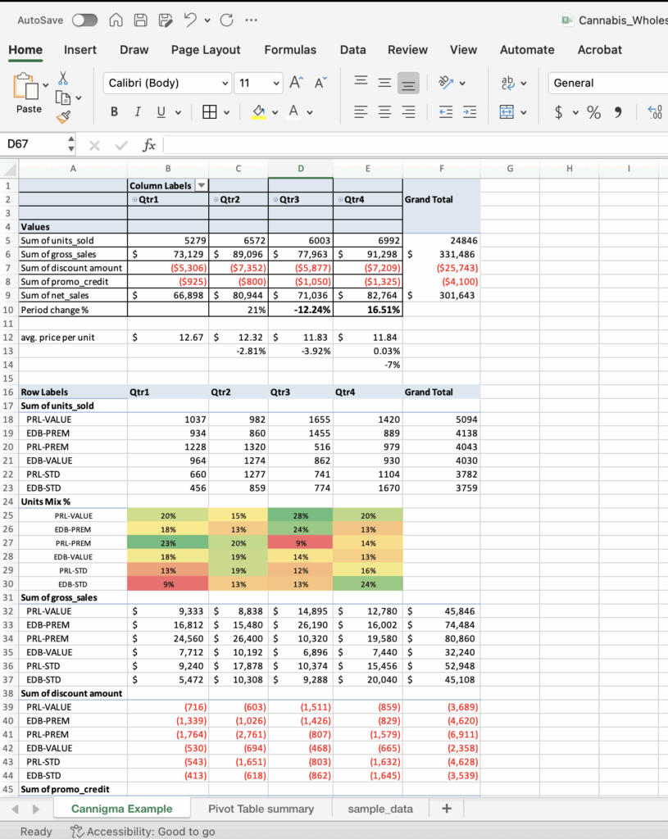Open the General number format dropdown
This screenshot has height=839, width=668.
(x=607, y=83)
